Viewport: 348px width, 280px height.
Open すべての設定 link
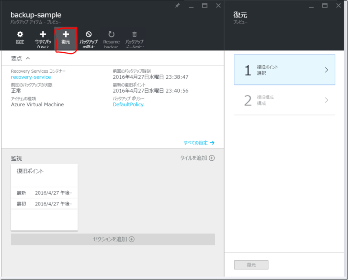coord(199,143)
